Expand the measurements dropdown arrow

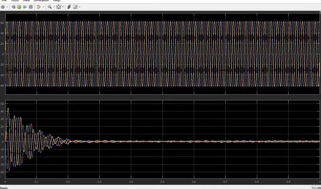point(80,7)
